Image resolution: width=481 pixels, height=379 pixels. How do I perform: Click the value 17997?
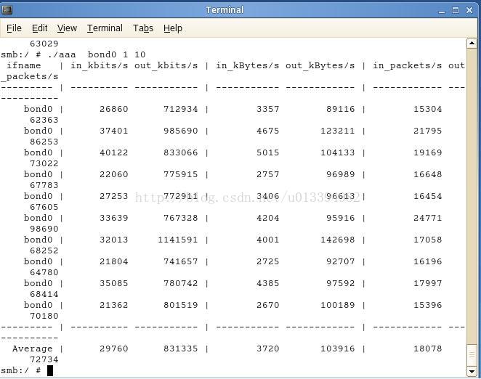[x=428, y=283]
